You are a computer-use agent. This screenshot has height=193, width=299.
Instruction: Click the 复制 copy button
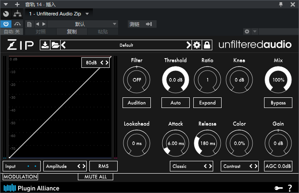(x=72, y=32)
